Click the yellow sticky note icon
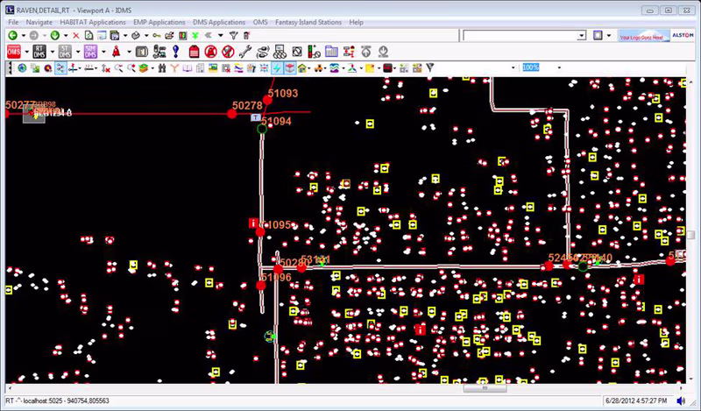This screenshot has height=411, width=701. tap(369, 68)
